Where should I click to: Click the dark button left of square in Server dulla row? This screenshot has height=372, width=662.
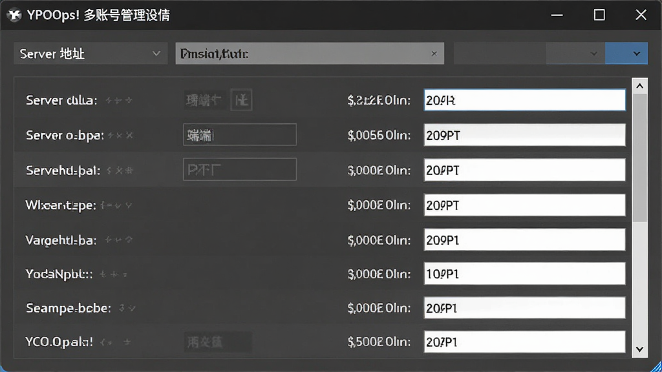[x=205, y=100]
